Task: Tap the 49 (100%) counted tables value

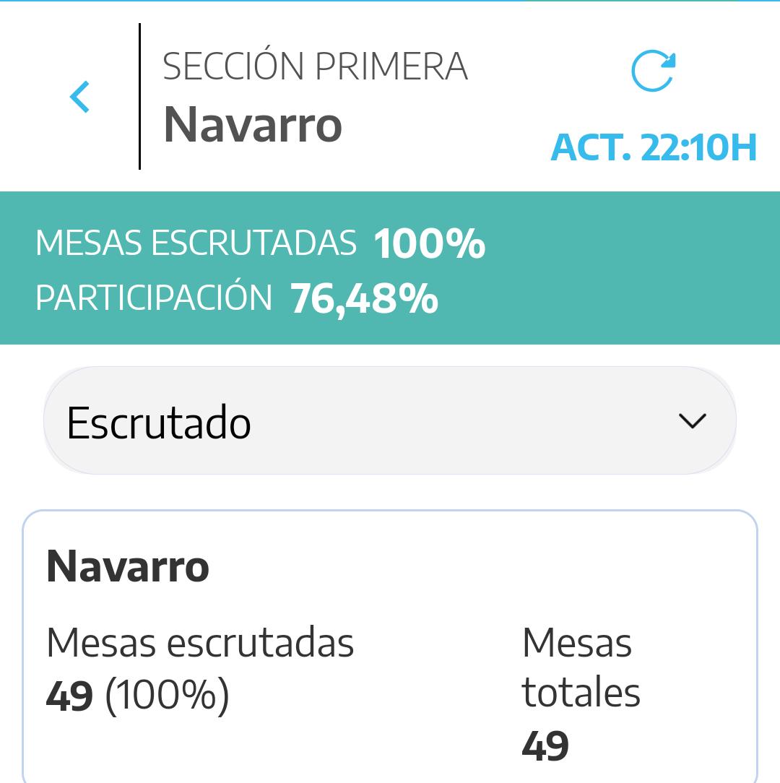Action: 137,695
